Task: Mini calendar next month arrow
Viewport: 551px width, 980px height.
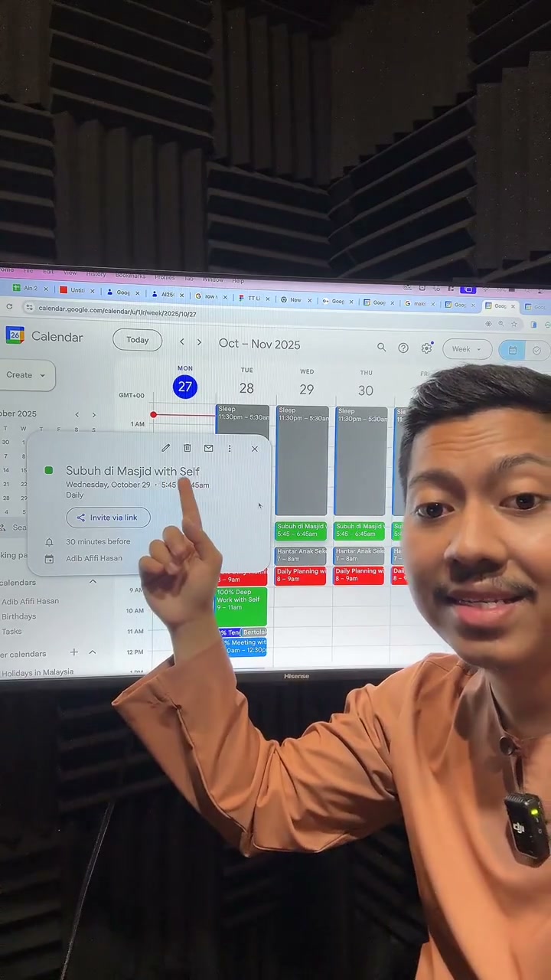Action: 93,414
